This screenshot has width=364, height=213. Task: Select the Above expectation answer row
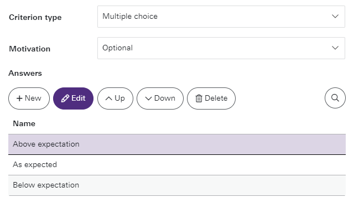177,144
